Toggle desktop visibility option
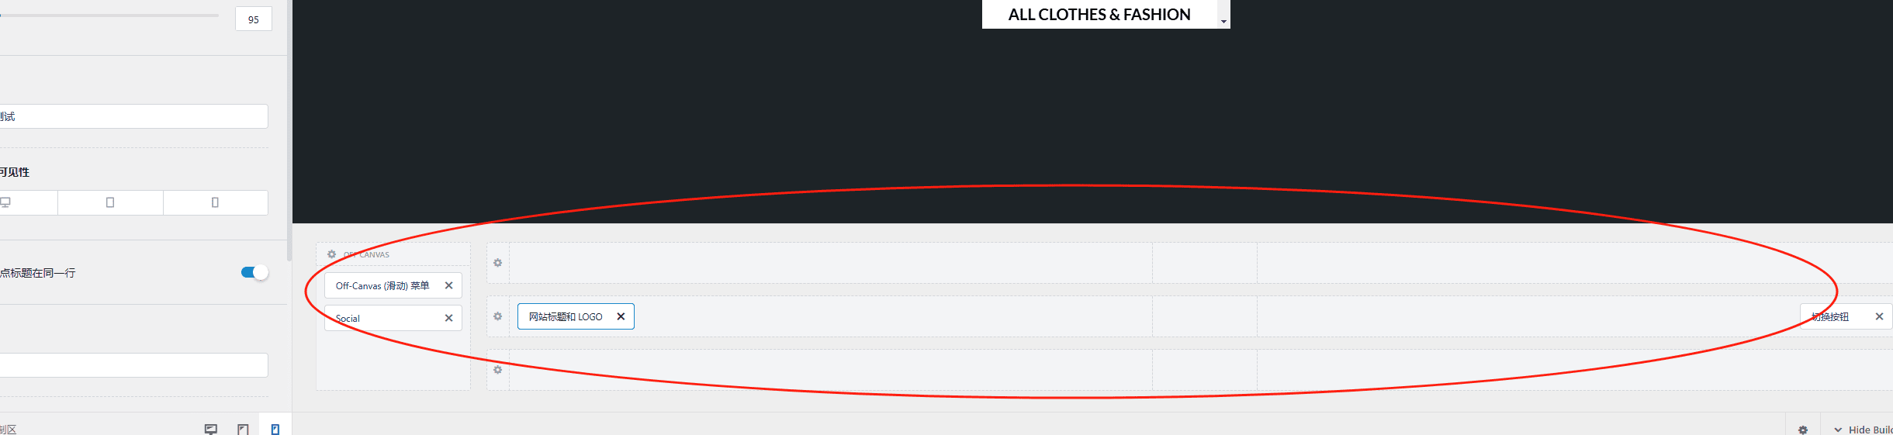 click(28, 202)
